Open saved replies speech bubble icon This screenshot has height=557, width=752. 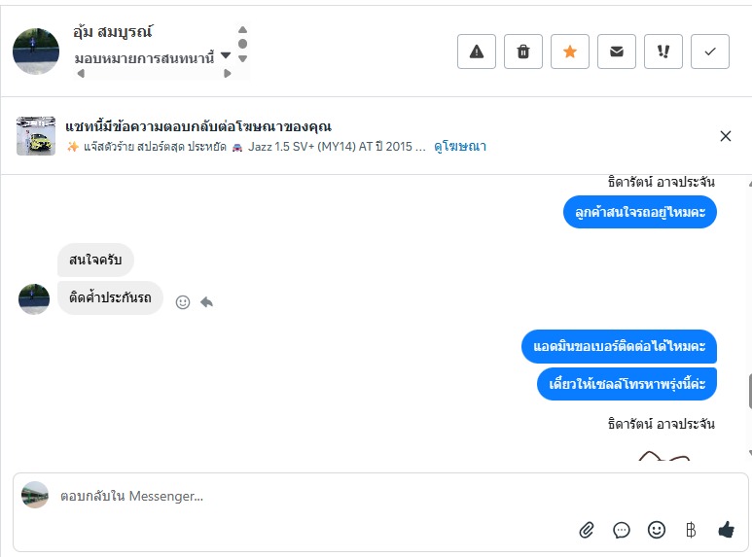pos(622,530)
